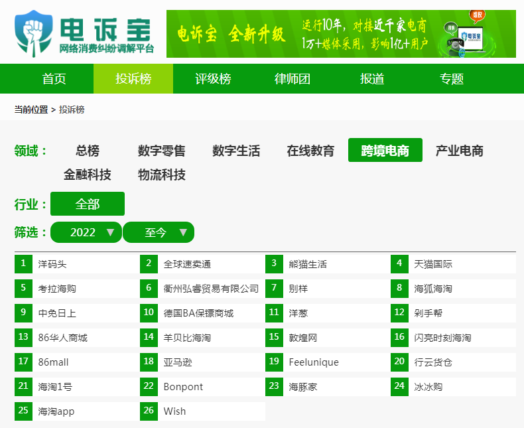Open rank 11 洋葱 entry

[x=328, y=313]
